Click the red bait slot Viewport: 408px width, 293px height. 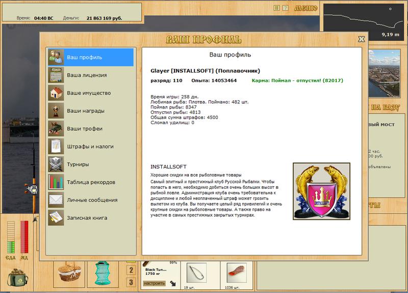(x=237, y=273)
